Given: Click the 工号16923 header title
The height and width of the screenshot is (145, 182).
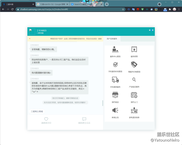Looking at the screenshot, I should point(41,31).
